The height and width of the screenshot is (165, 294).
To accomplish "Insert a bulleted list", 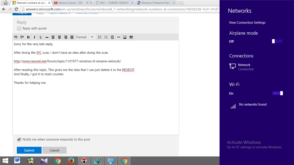I will point(100,37).
